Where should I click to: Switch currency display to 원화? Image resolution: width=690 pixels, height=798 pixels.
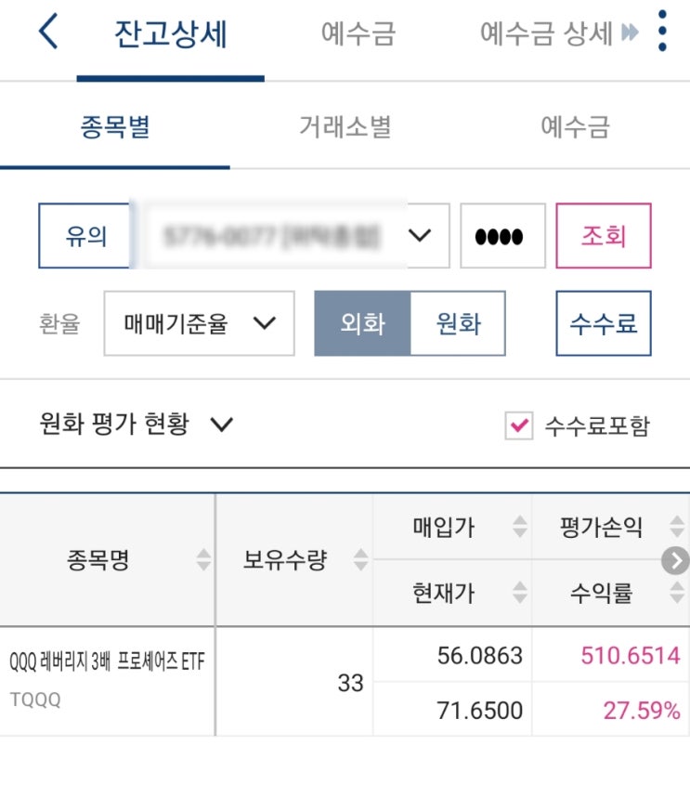(x=458, y=323)
